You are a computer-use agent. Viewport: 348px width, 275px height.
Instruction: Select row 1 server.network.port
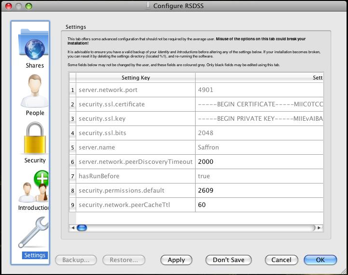click(136, 90)
